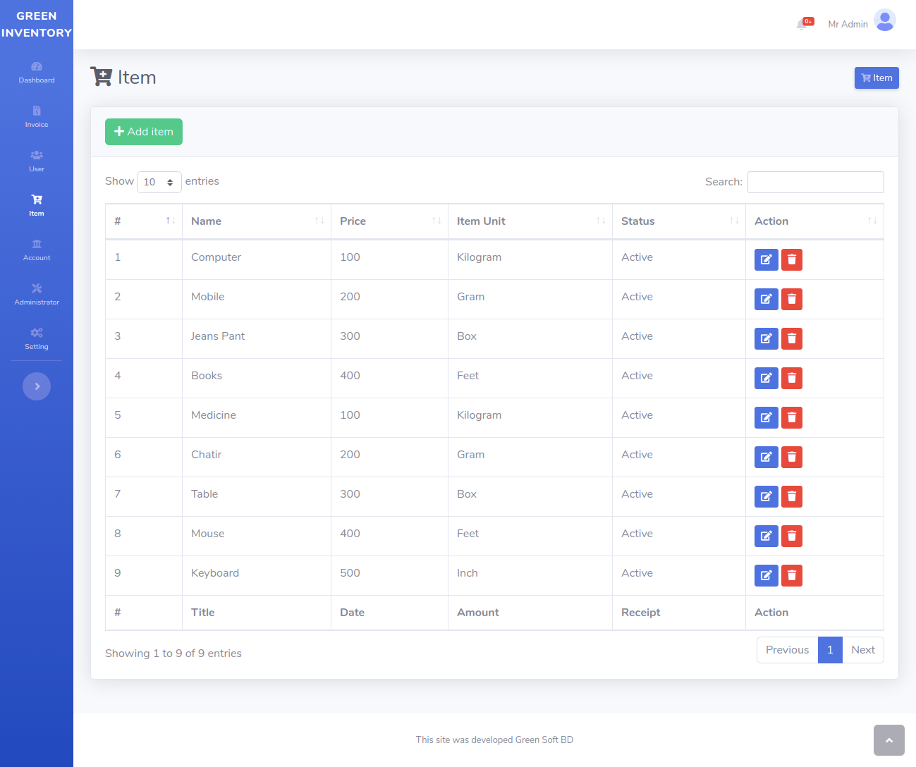The height and width of the screenshot is (767, 916).
Task: Navigate to Account in the sidebar
Action: pyautogui.click(x=37, y=250)
